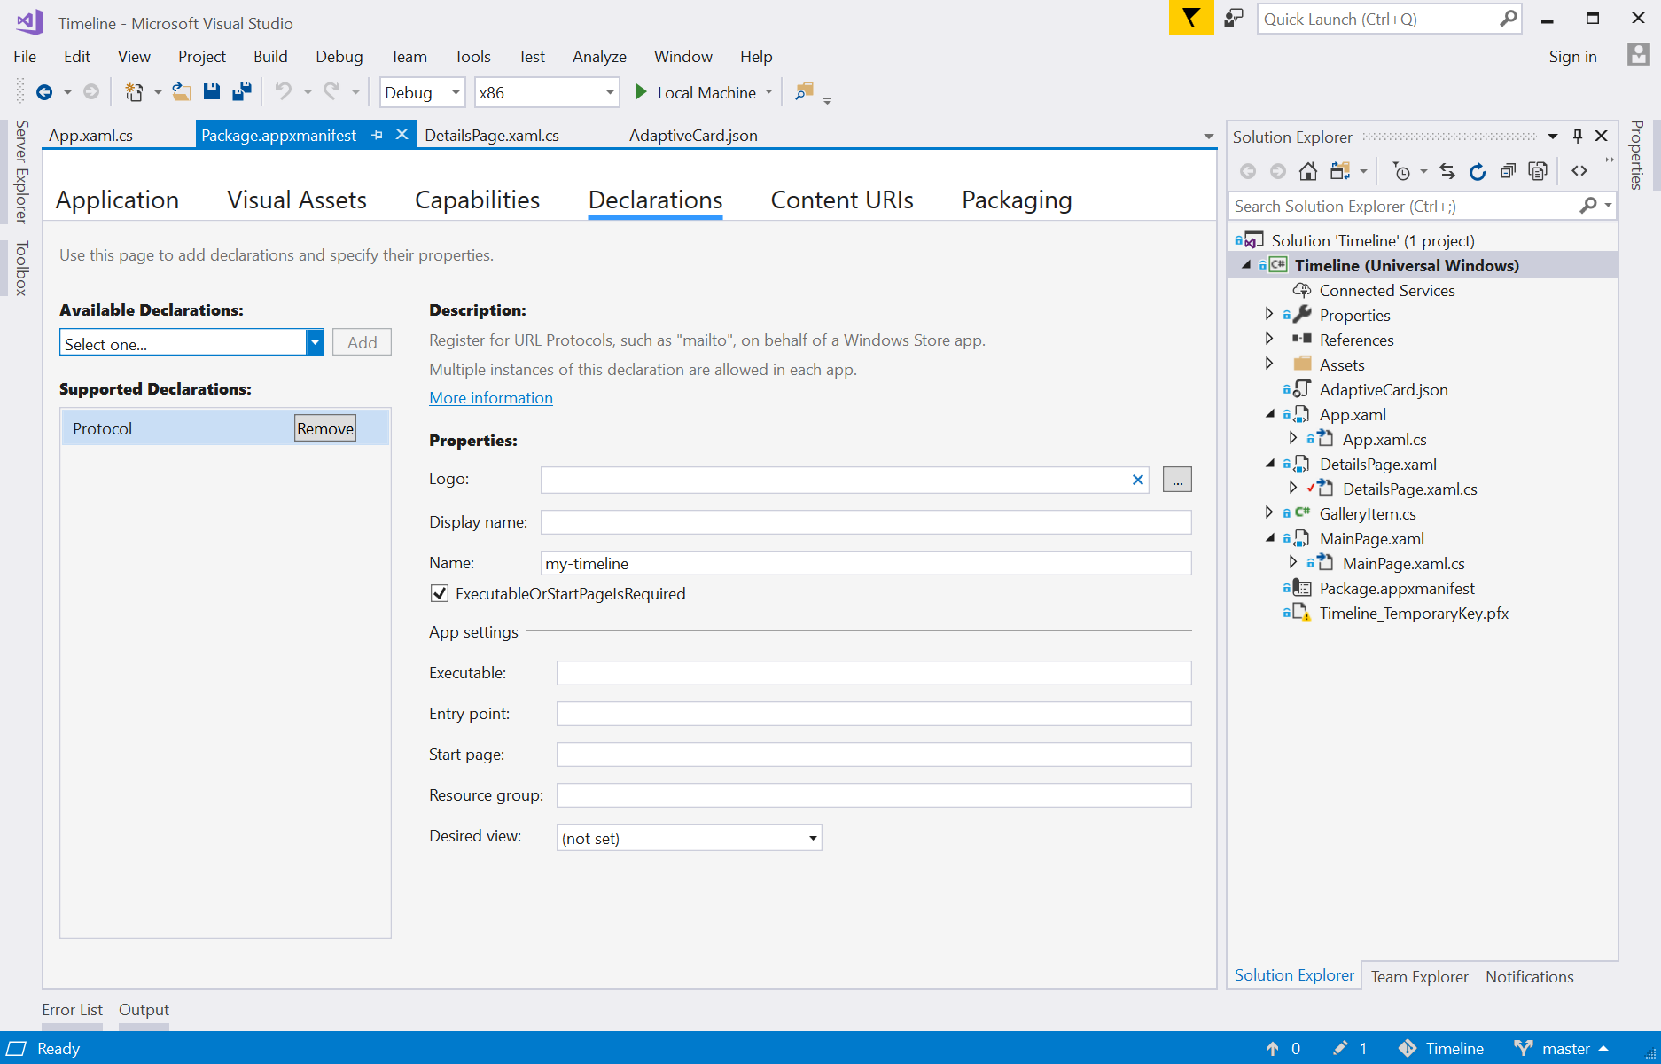Open the Server Explorer side panel
This screenshot has width=1661, height=1064.
point(22,171)
